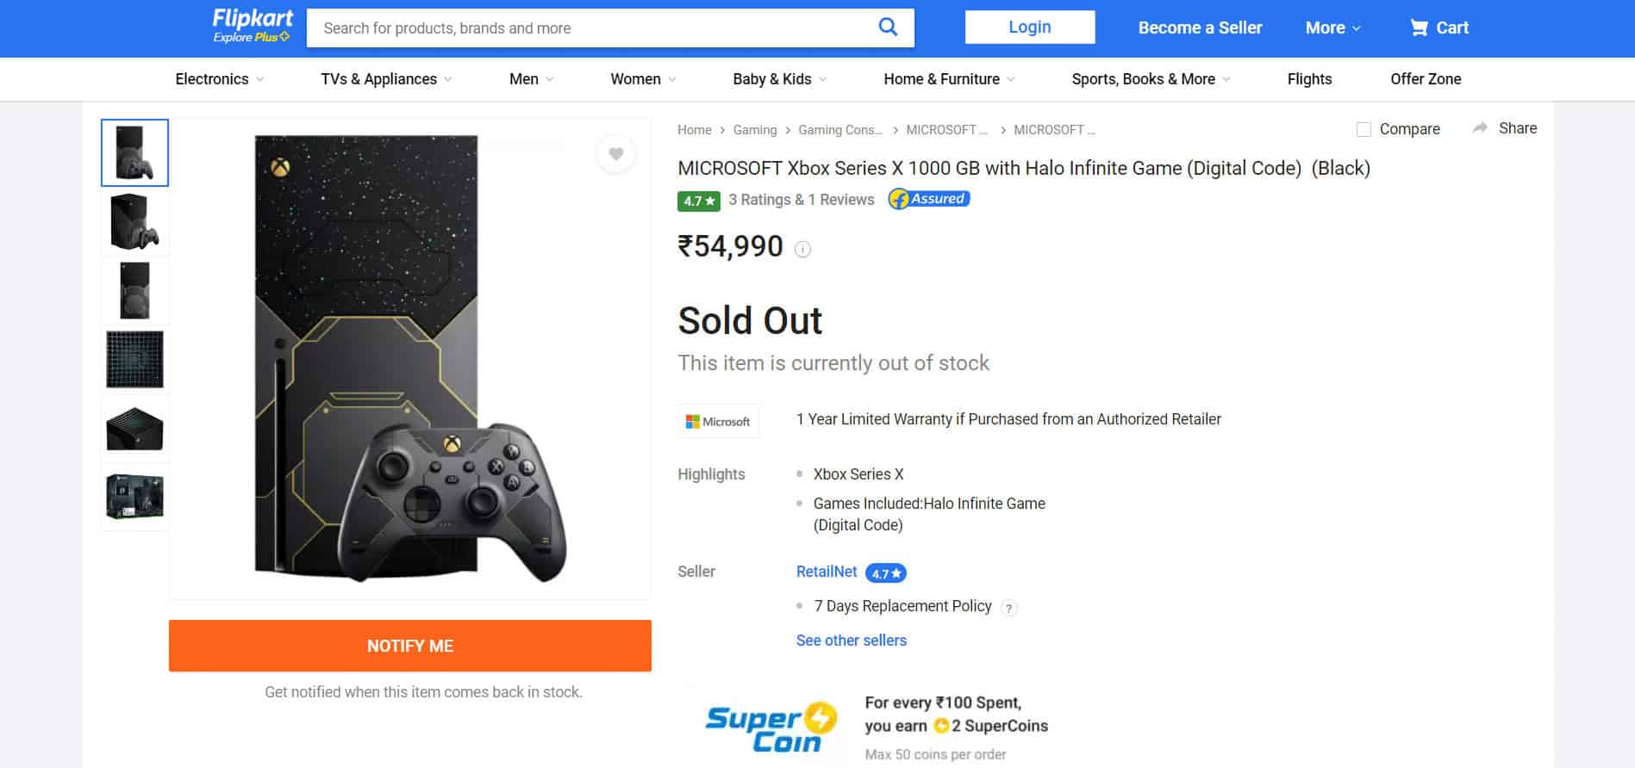The width and height of the screenshot is (1635, 768).
Task: Select the Xbox bundle box thumbnail
Action: tap(134, 497)
